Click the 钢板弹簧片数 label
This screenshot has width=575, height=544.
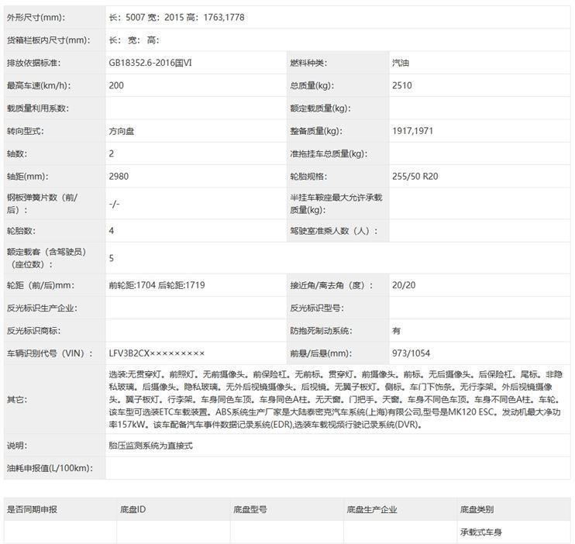[42, 204]
